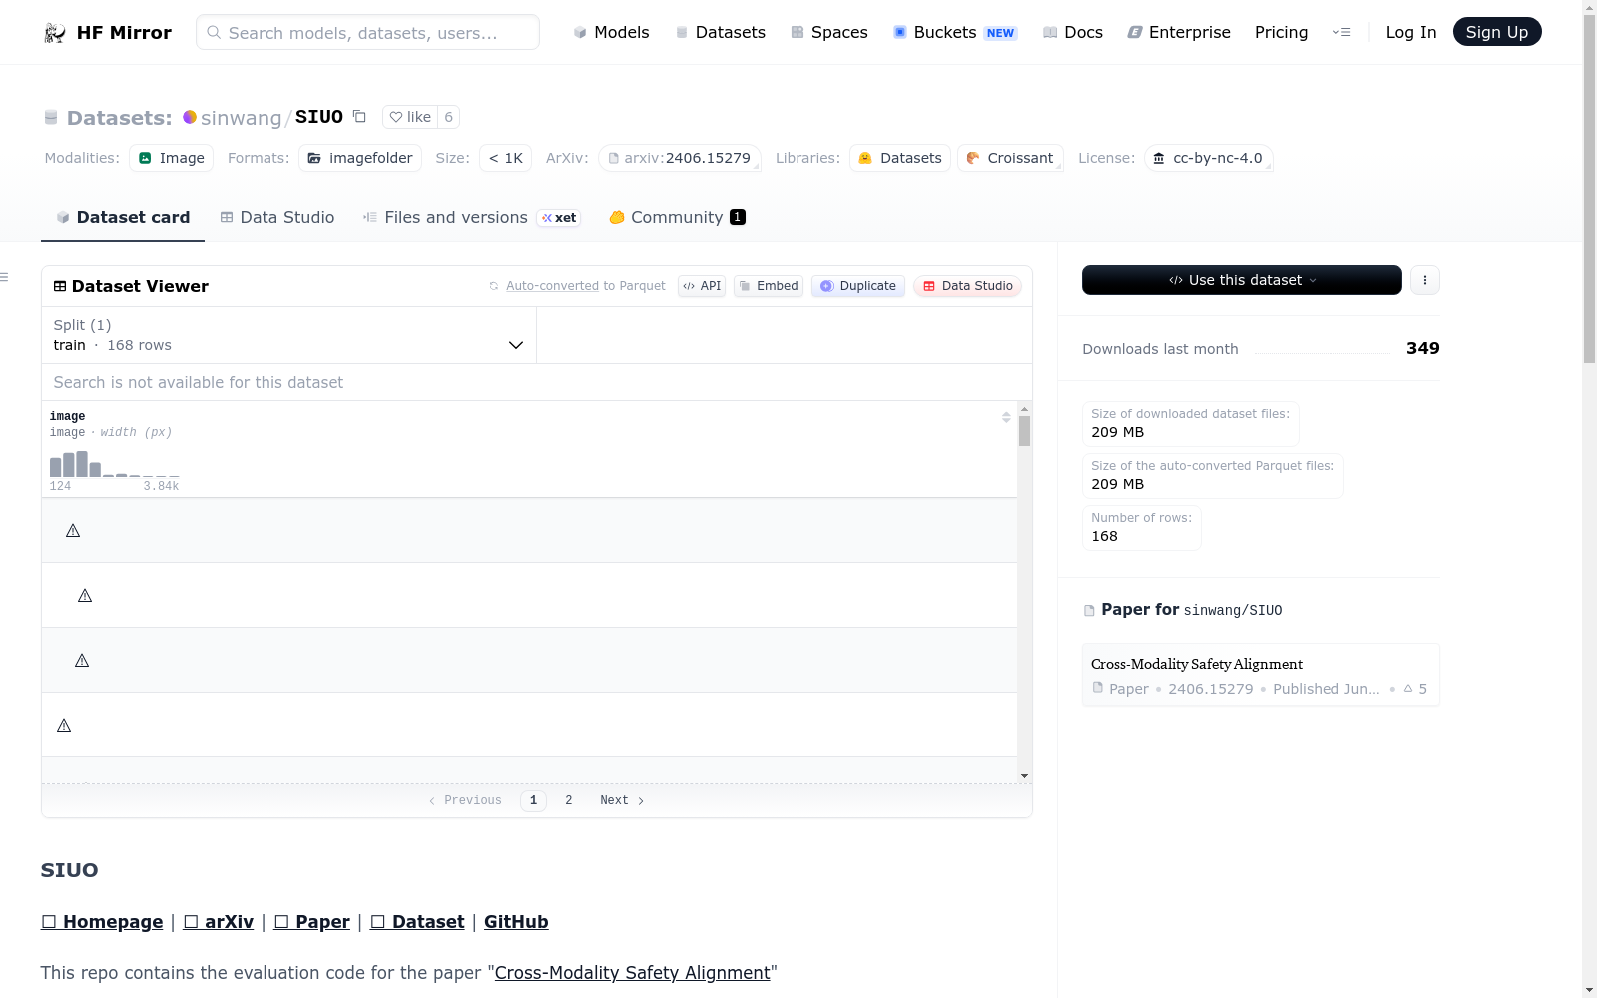Screen dimensions: 1597x998
Task: Click the Datasets: breadcrumb link
Action: pyautogui.click(x=120, y=118)
